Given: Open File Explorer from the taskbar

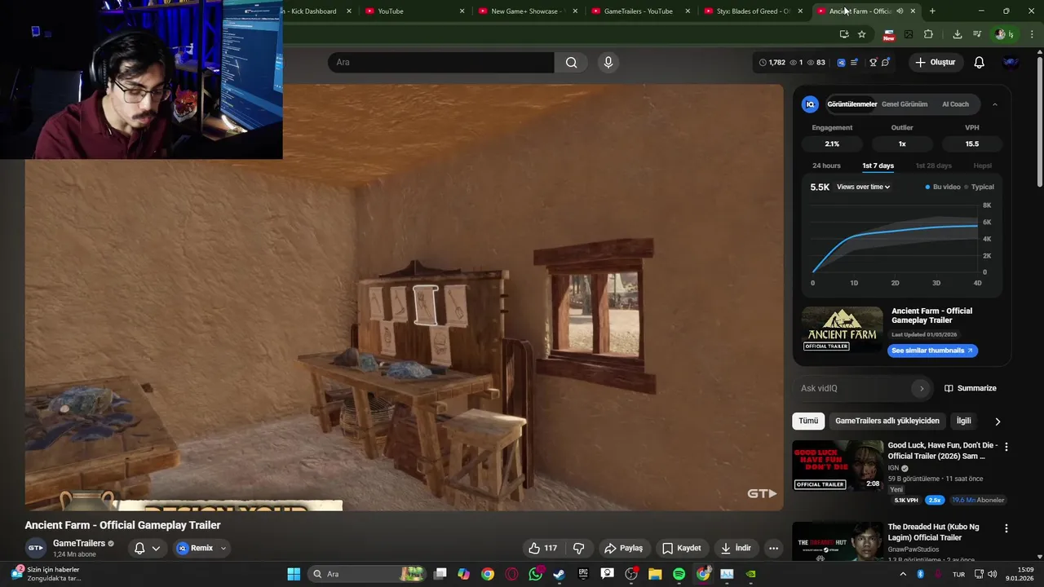Looking at the screenshot, I should pyautogui.click(x=655, y=574).
